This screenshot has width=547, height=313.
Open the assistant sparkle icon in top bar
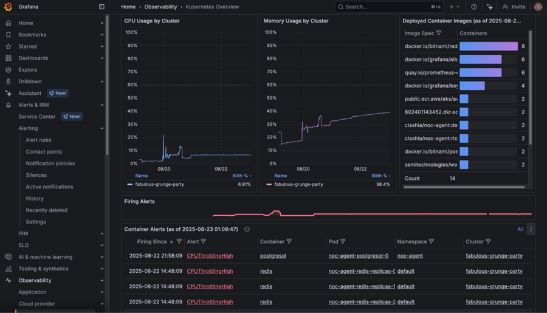(x=490, y=7)
